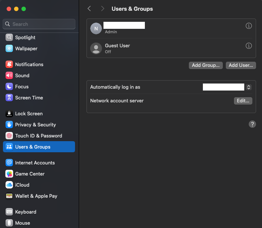
Task: Open the Touch ID & Password fingerprint icon
Action: (x=9, y=136)
